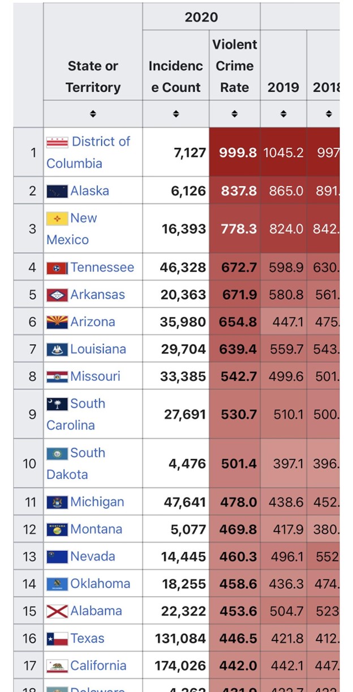Click the New Mexico flag icon
The width and height of the screenshot is (353, 692).
[x=57, y=219]
